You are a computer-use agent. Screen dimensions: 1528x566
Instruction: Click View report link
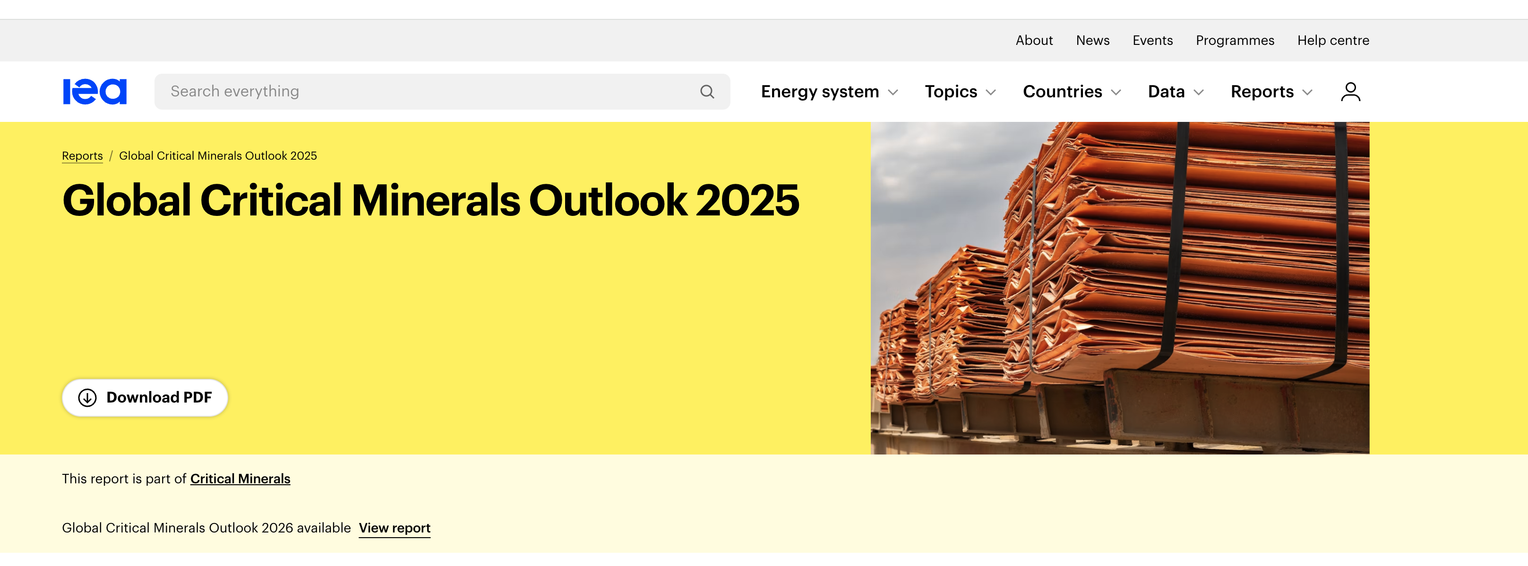click(395, 528)
